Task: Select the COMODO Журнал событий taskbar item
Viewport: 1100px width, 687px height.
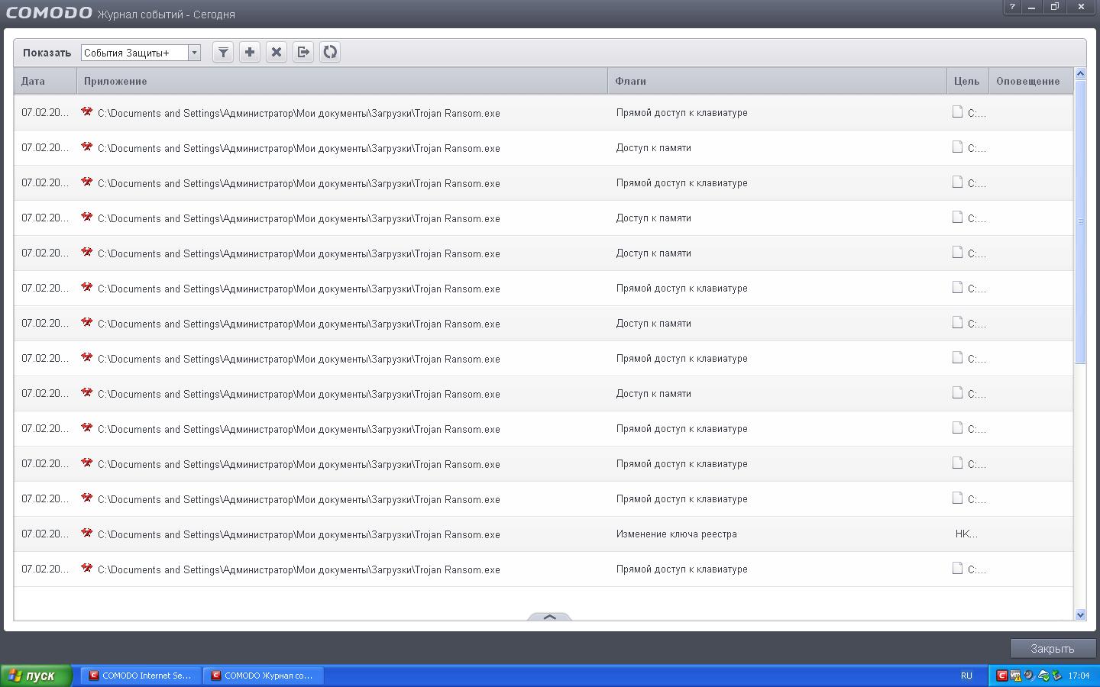Action: [262, 676]
